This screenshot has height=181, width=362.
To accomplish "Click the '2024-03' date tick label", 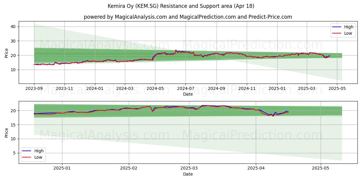I will (125, 89).
